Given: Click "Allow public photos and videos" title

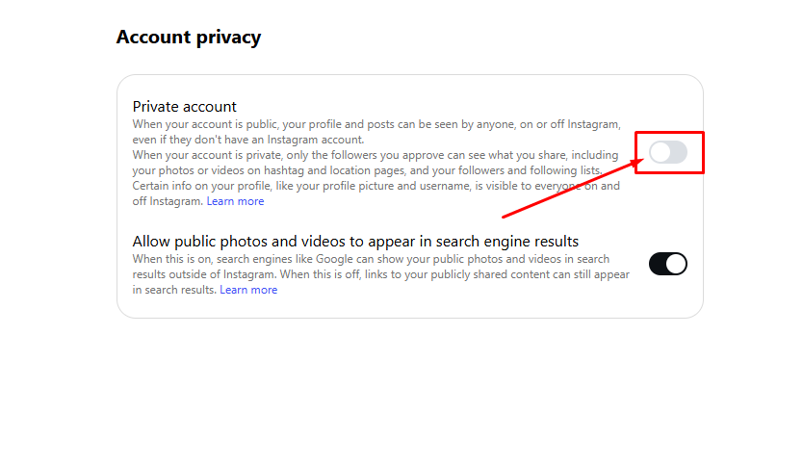Looking at the screenshot, I should click(x=355, y=241).
